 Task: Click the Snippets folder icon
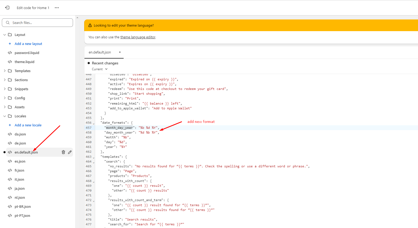[10, 89]
